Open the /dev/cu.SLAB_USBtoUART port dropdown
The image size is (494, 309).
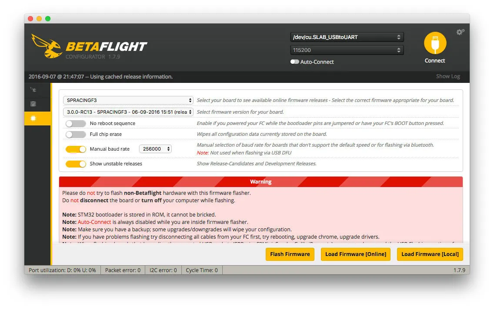coord(347,37)
